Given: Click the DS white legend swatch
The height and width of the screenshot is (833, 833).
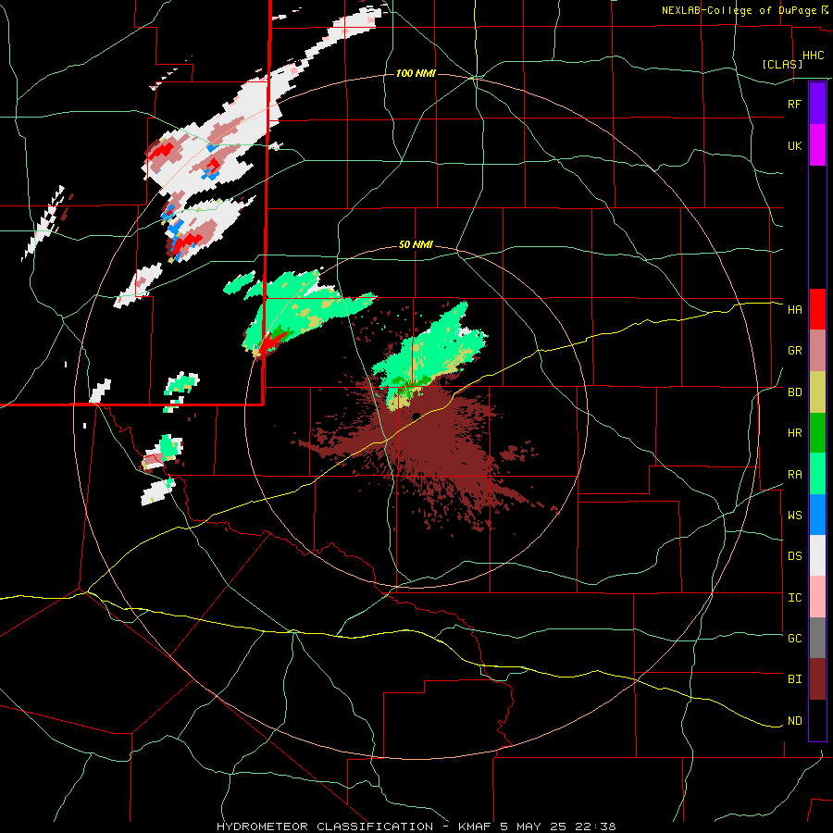Looking at the screenshot, I should tap(817, 556).
